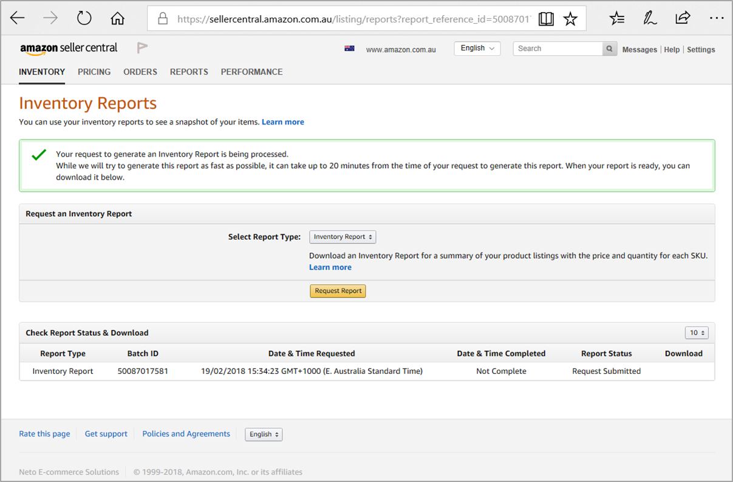Viewport: 733px width, 482px height.
Task: Open favorites hub icon
Action: (617, 18)
